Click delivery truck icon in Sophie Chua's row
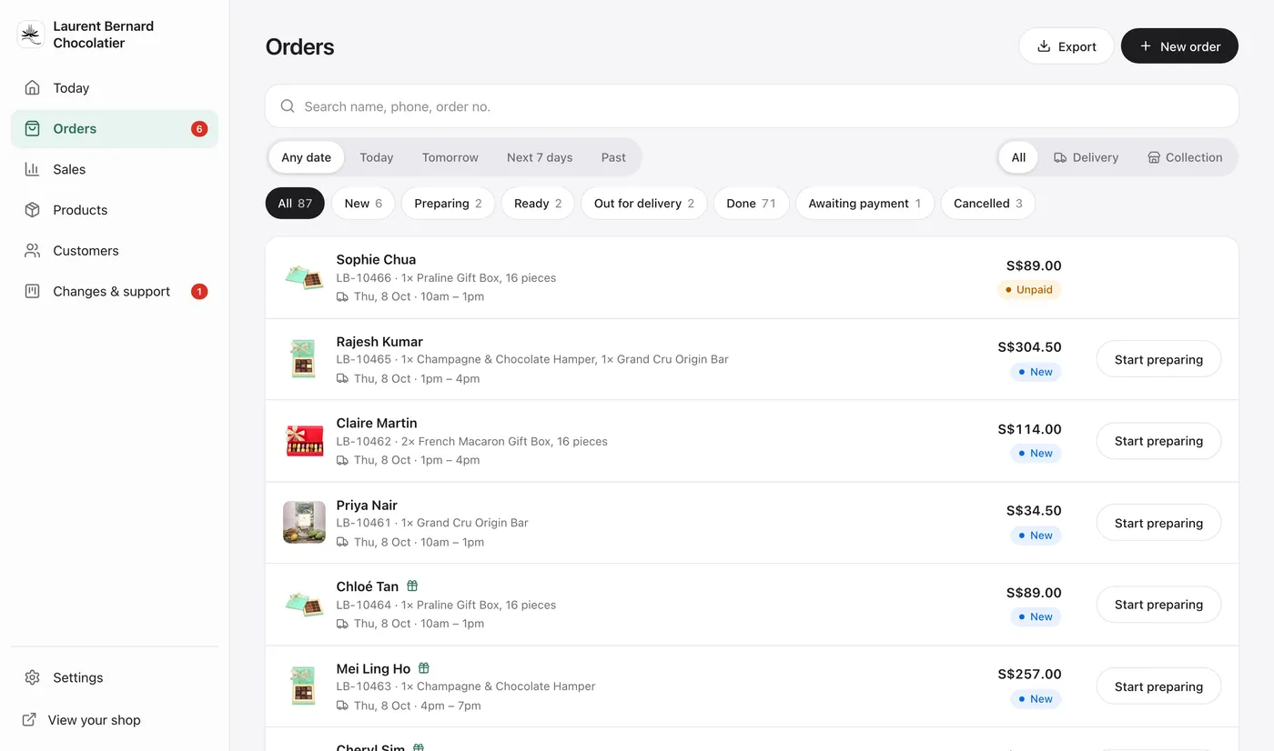Viewport: 1274px width, 751px height. (x=342, y=297)
